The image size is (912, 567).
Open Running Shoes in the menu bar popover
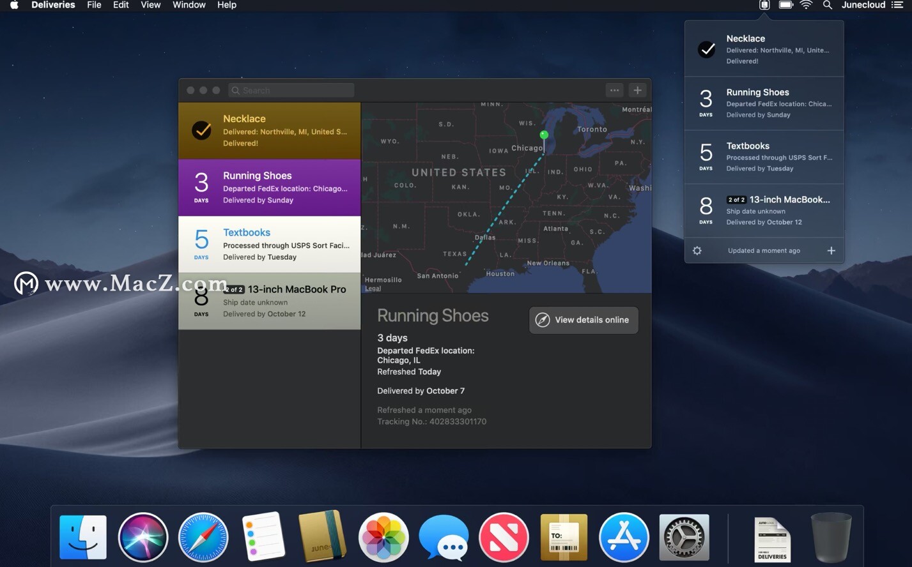(764, 103)
